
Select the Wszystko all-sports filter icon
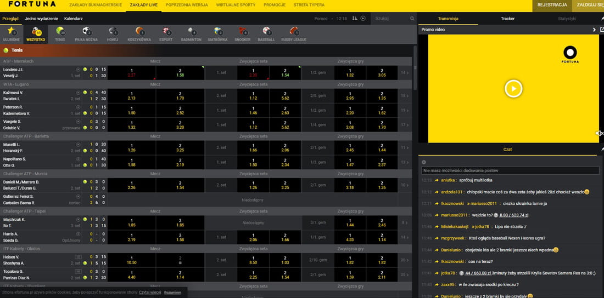(x=36, y=34)
